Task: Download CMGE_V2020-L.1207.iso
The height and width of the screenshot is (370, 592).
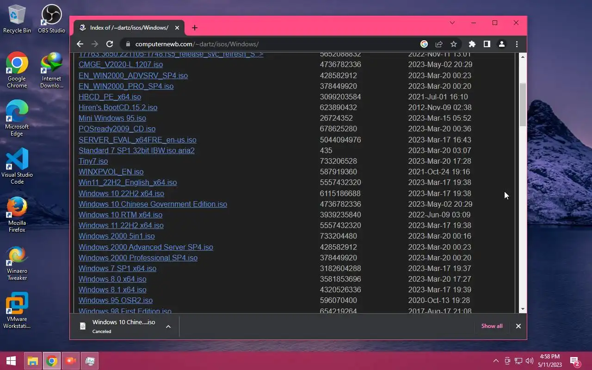Action: (x=121, y=65)
